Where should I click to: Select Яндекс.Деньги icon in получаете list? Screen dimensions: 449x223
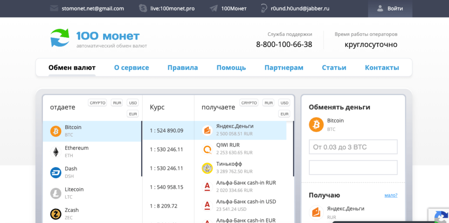[x=207, y=130]
